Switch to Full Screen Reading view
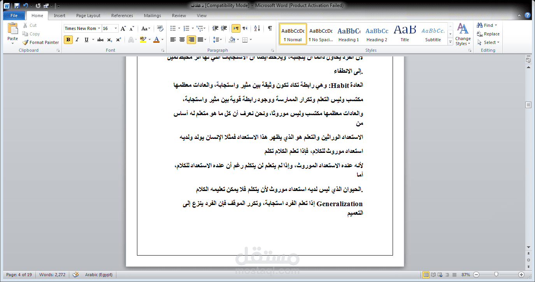The height and width of the screenshot is (282, 535). 433,275
